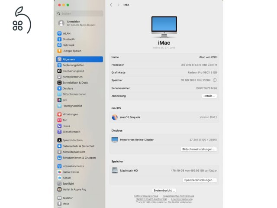
Task: Open Regulatorische Zertifizierung link
Action: pyautogui.click(x=178, y=196)
